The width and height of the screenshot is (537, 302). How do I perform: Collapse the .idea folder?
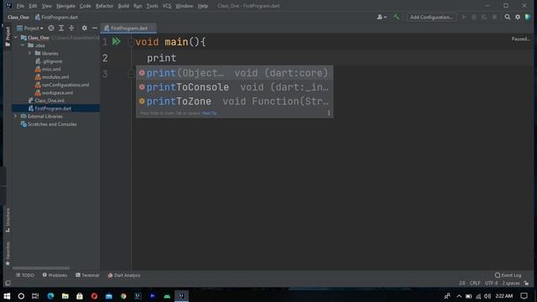(23, 45)
